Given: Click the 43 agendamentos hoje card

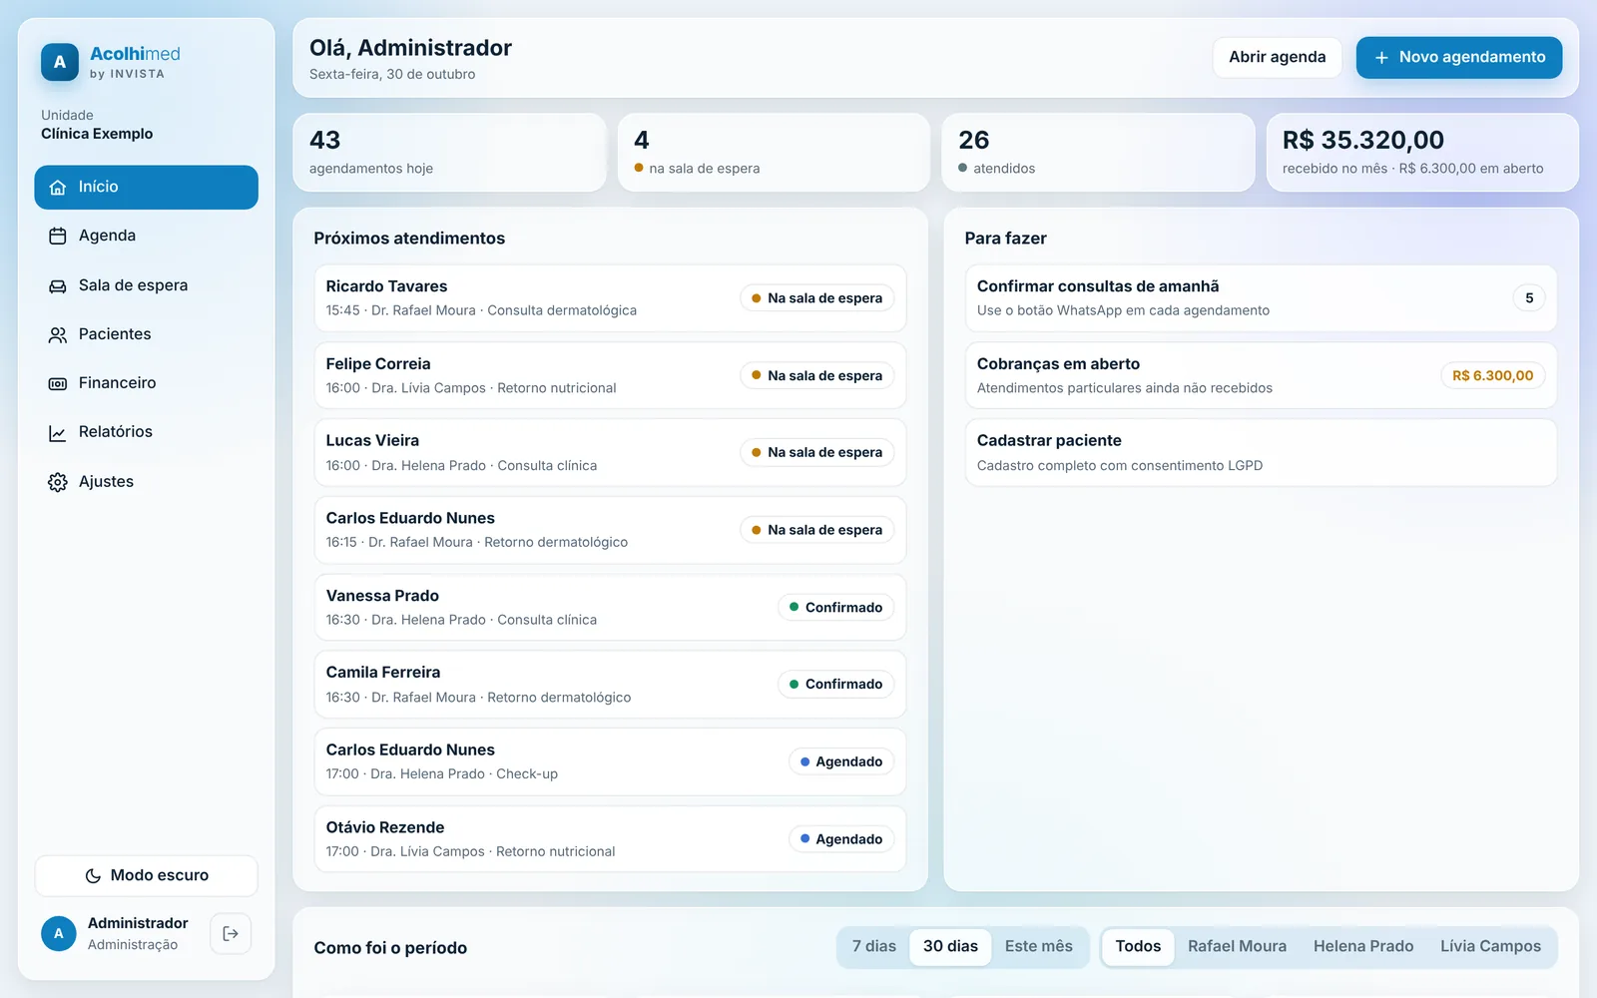Looking at the screenshot, I should [x=449, y=153].
